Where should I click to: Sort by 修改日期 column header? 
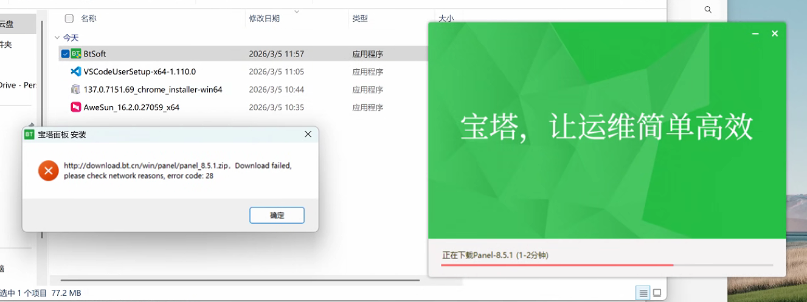tap(265, 18)
